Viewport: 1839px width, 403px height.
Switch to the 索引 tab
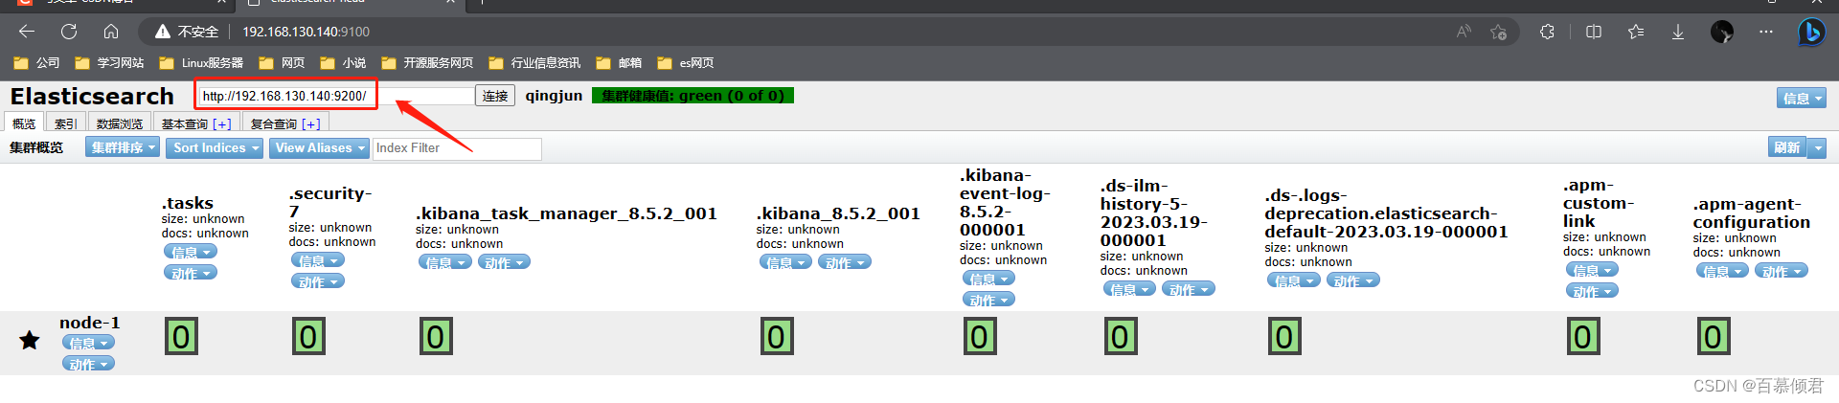[66, 123]
